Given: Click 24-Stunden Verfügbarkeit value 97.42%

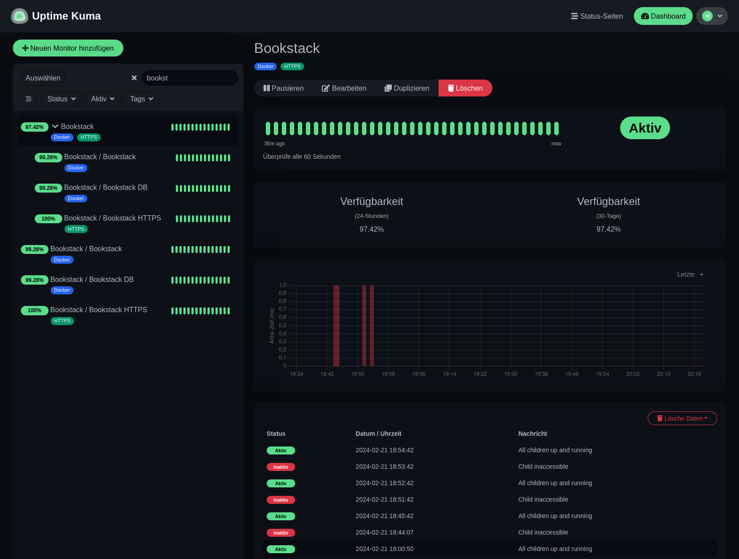Looking at the screenshot, I should [372, 229].
